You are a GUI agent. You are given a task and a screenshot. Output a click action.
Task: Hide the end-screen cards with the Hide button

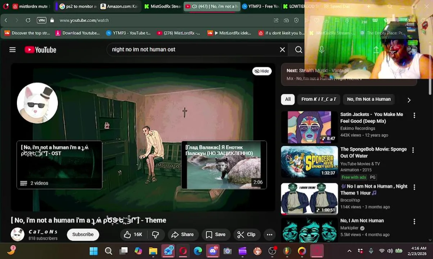262,71
